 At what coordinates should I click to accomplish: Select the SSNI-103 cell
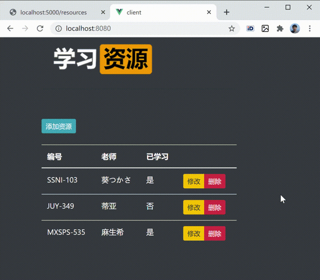tap(62, 180)
